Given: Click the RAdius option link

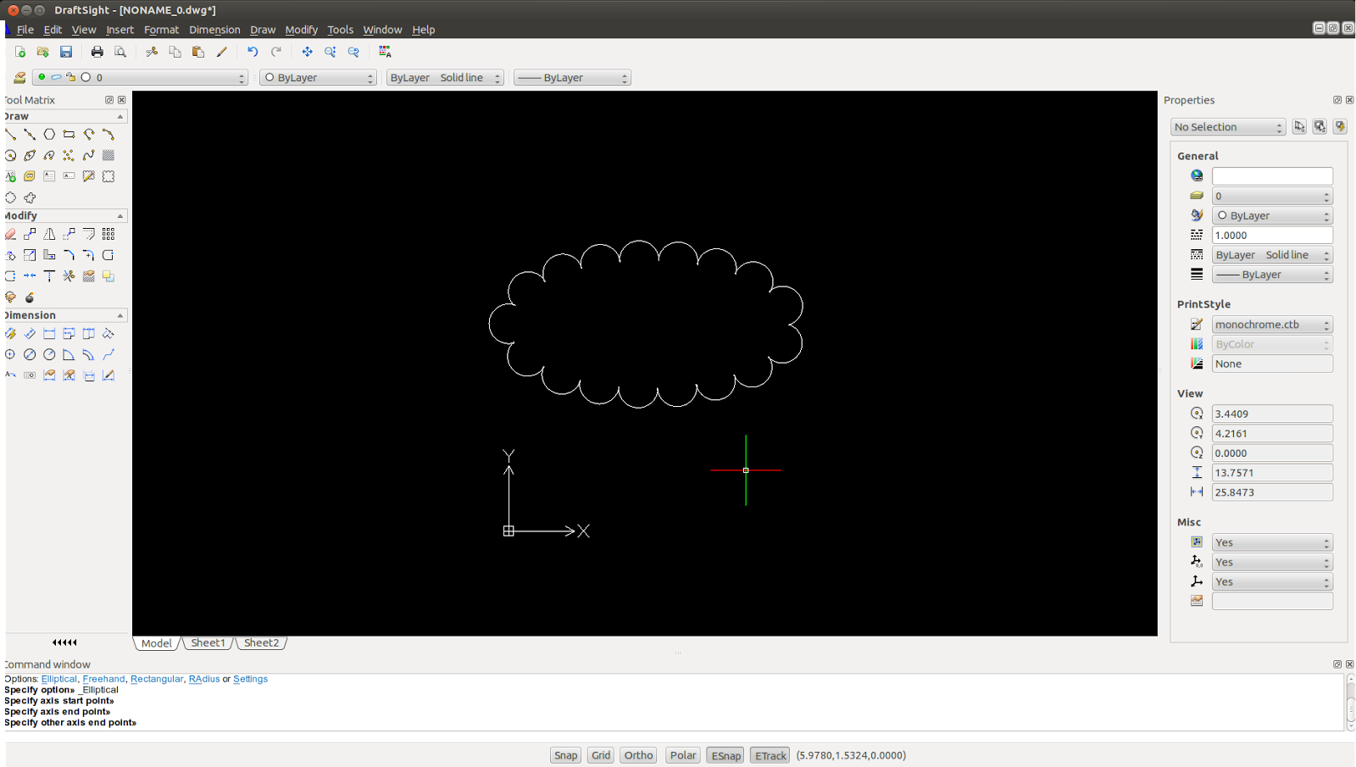Looking at the screenshot, I should [x=204, y=679].
